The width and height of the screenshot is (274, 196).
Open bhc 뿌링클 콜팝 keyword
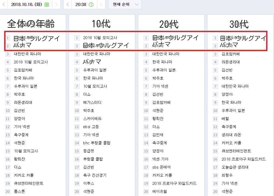(x=97, y=143)
